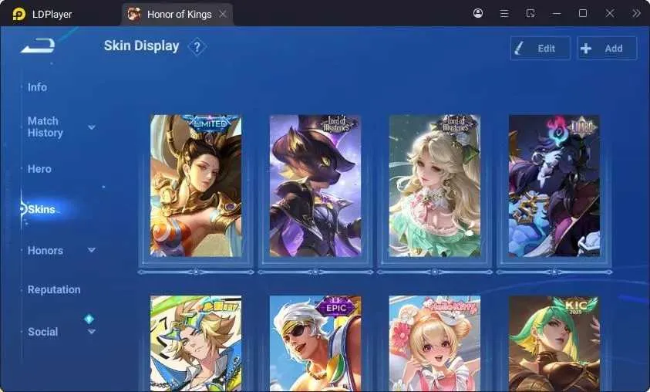Click the LDPlayer logo icon

19,14
